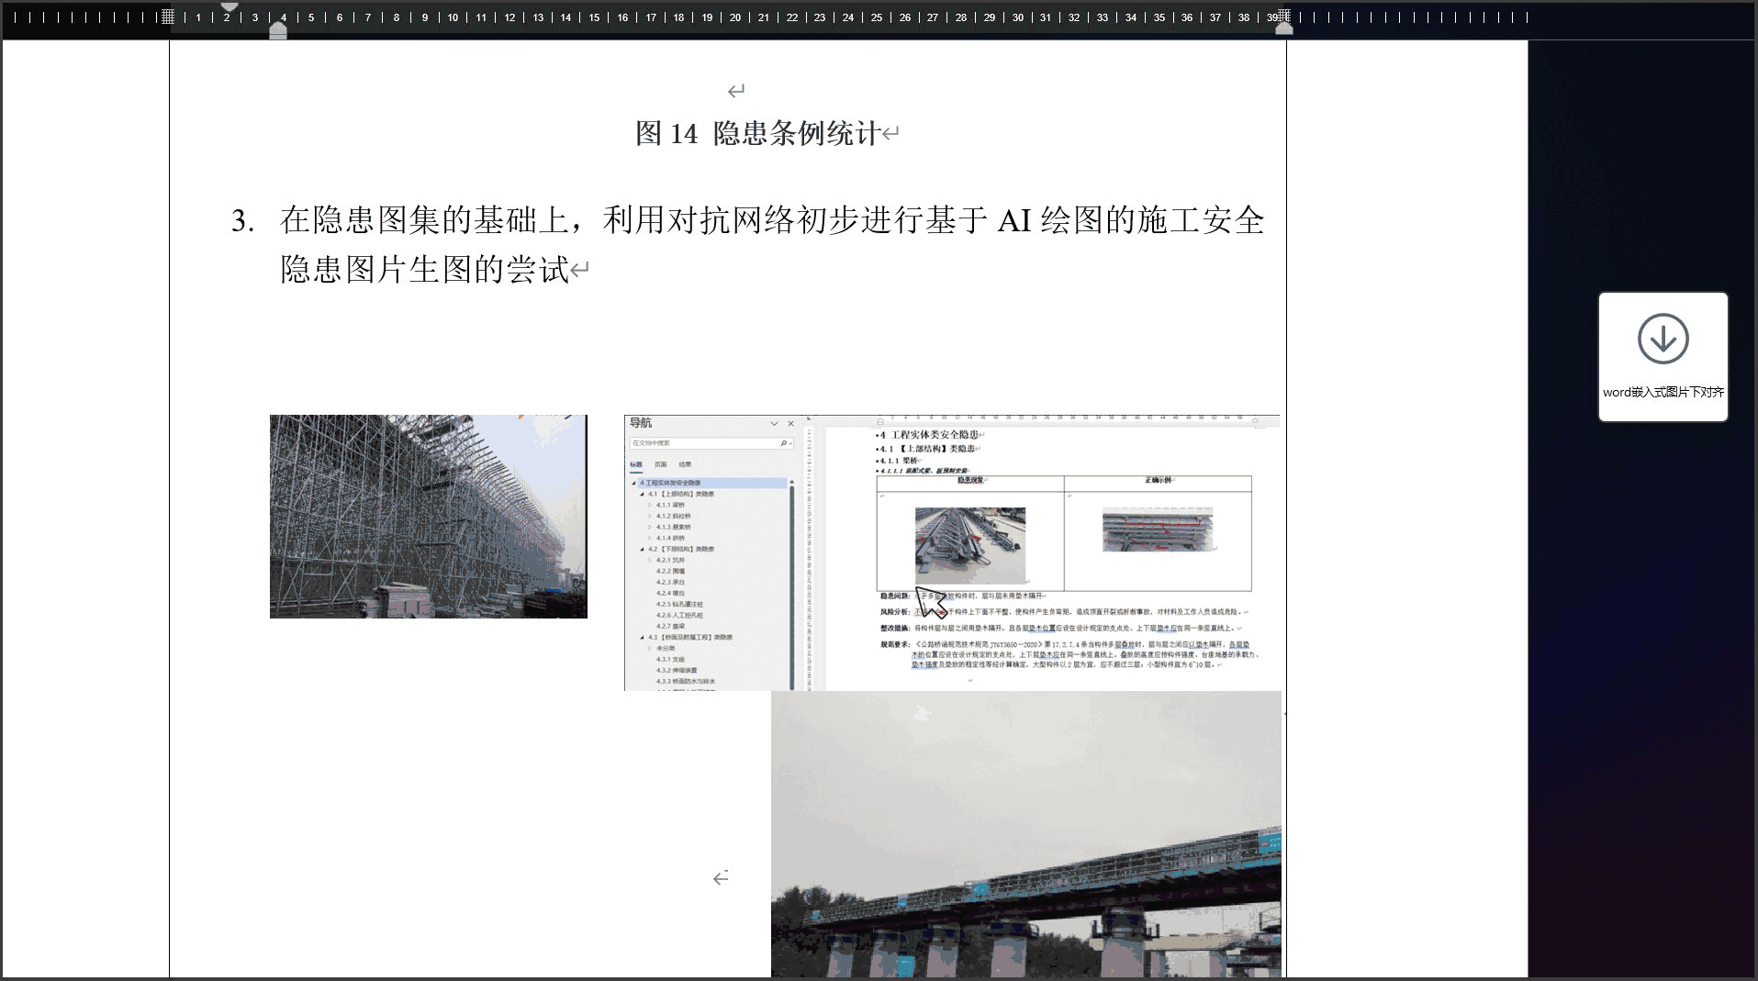Open the 导航 pane options chevron

[x=774, y=424]
